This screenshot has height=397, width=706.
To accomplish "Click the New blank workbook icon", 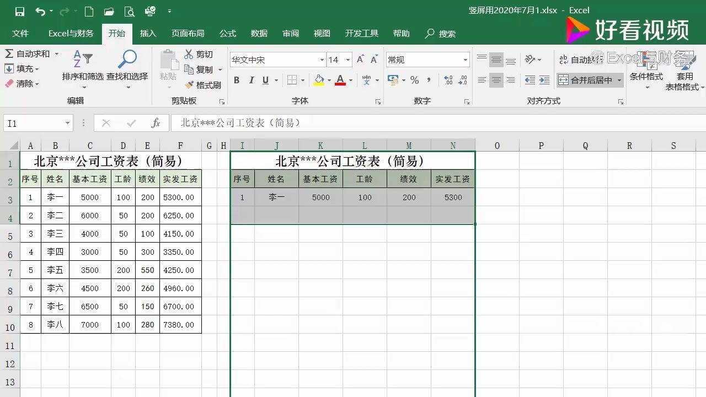I will 88,11.
